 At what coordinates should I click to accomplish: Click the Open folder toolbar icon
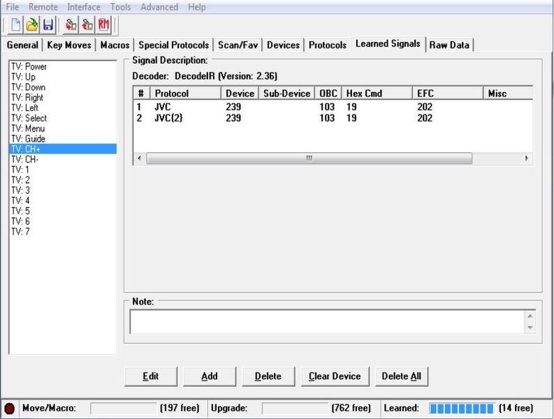(x=32, y=25)
